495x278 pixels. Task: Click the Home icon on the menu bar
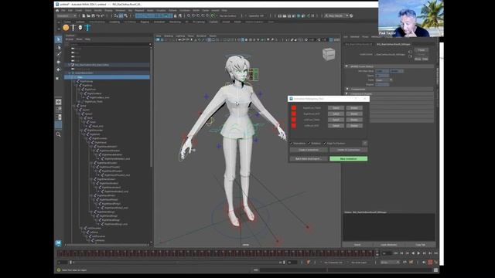click(57, 10)
